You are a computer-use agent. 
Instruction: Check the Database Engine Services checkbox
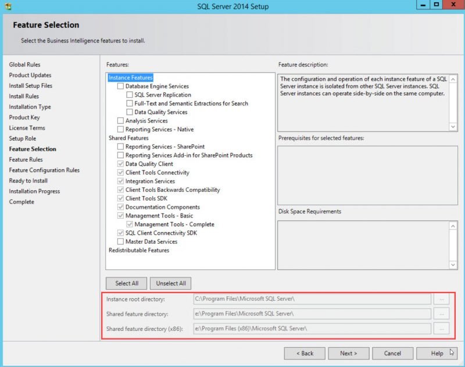[x=120, y=86]
